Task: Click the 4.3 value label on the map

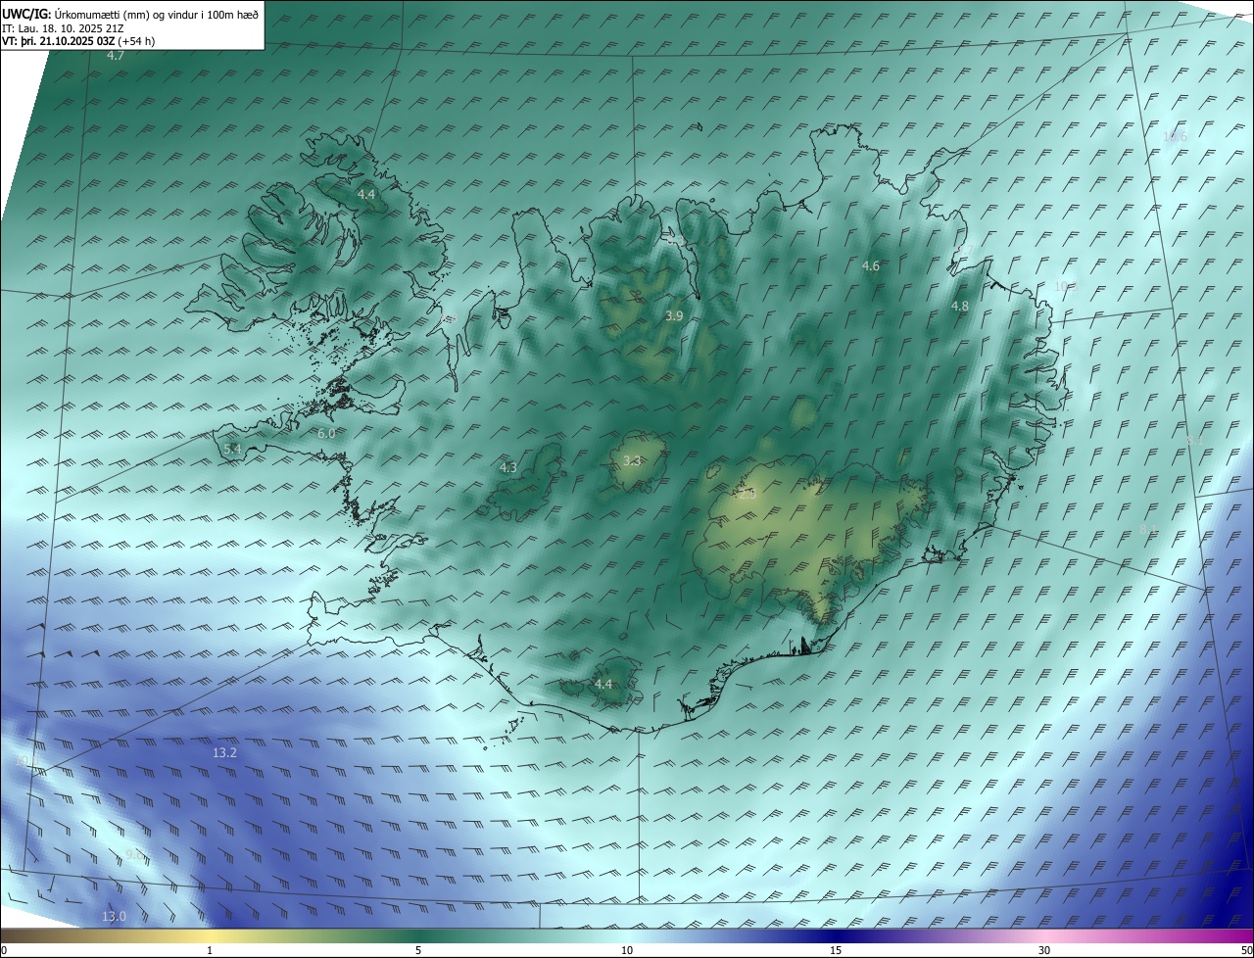Action: click(x=508, y=468)
